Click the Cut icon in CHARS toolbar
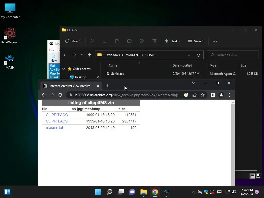 pos(92,41)
